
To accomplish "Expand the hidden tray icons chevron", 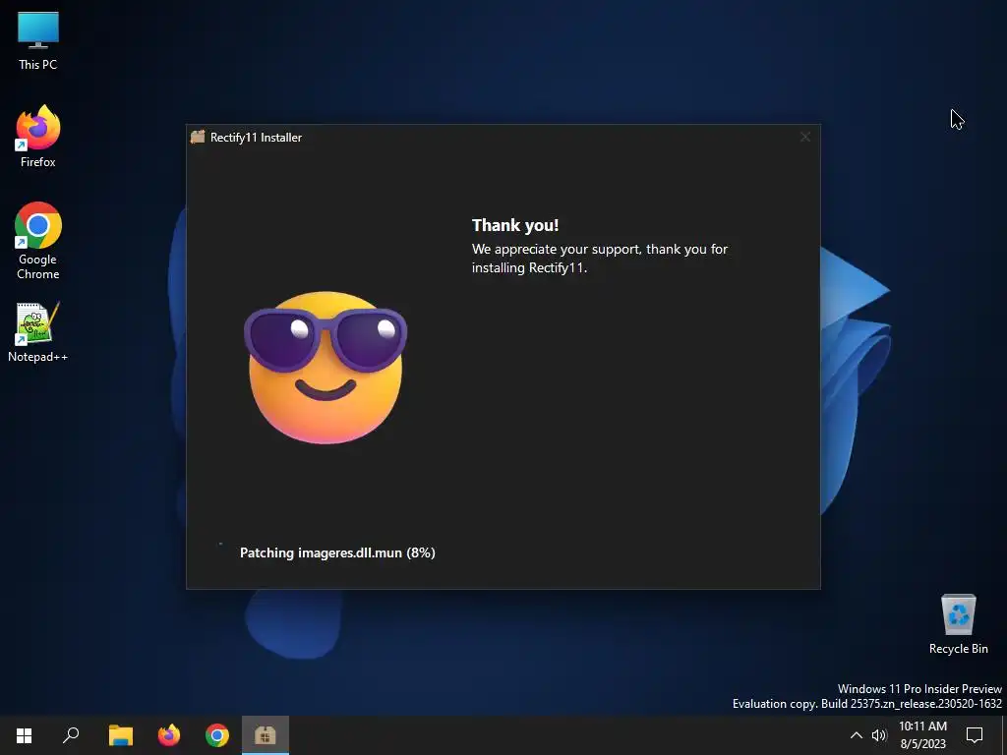I will [x=857, y=735].
